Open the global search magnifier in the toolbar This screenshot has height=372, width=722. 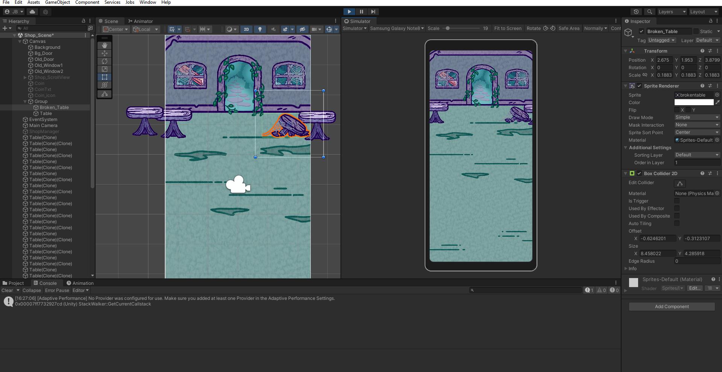pos(649,12)
